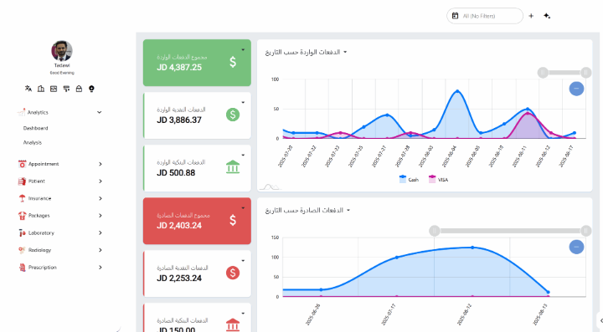Toggle the VISA series in chart legend

[438, 179]
